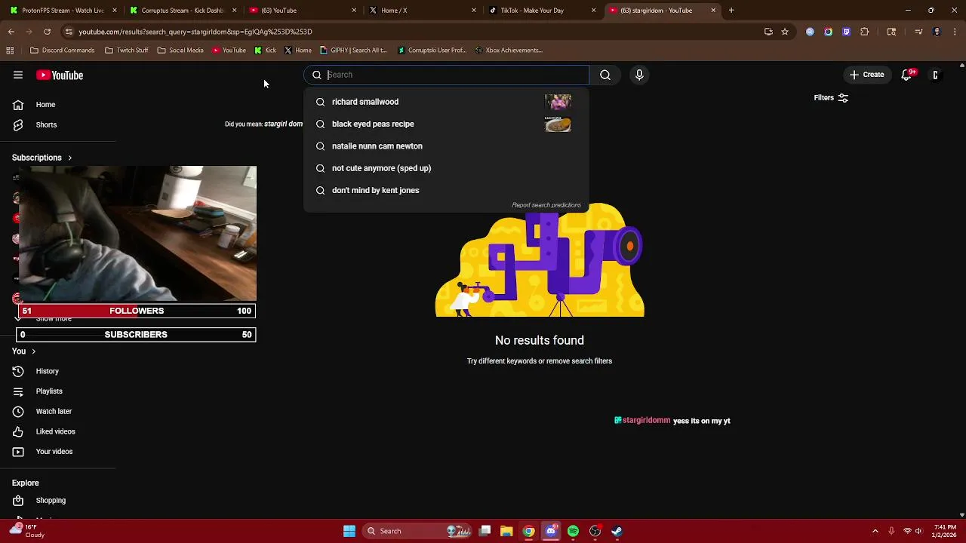This screenshot has width=966, height=543.
Task: Open the search Filters control
Action: (x=831, y=98)
